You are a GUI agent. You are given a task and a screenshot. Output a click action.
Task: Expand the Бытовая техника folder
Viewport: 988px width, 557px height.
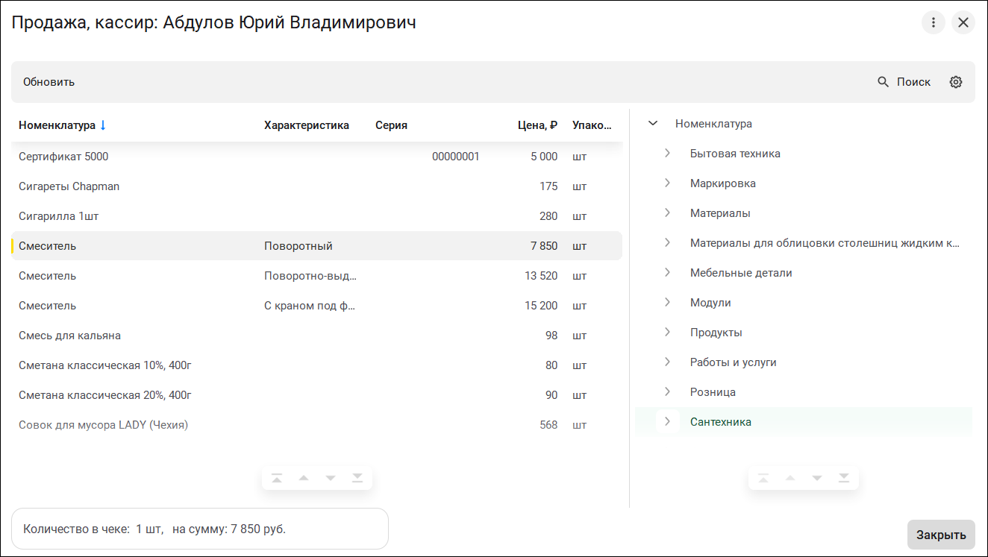pos(668,154)
